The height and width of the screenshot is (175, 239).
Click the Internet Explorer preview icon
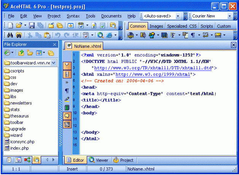coord(109,35)
